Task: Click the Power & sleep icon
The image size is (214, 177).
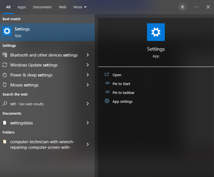Action: click(x=5, y=75)
